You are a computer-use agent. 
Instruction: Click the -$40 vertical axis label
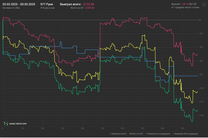click(201, 47)
